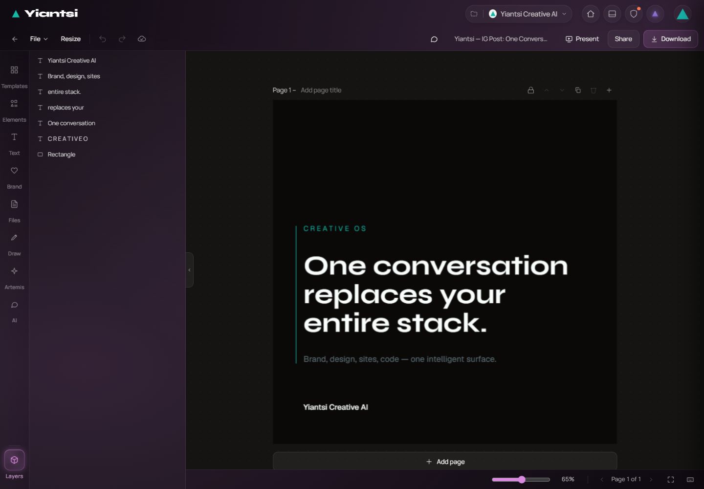Click the layout panel icon in header
This screenshot has width=704, height=489.
[x=612, y=14]
